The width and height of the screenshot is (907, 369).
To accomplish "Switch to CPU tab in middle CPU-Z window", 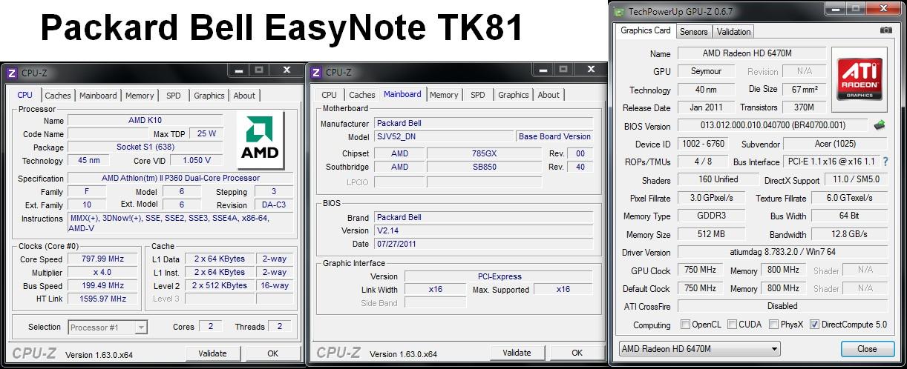I will (x=329, y=95).
